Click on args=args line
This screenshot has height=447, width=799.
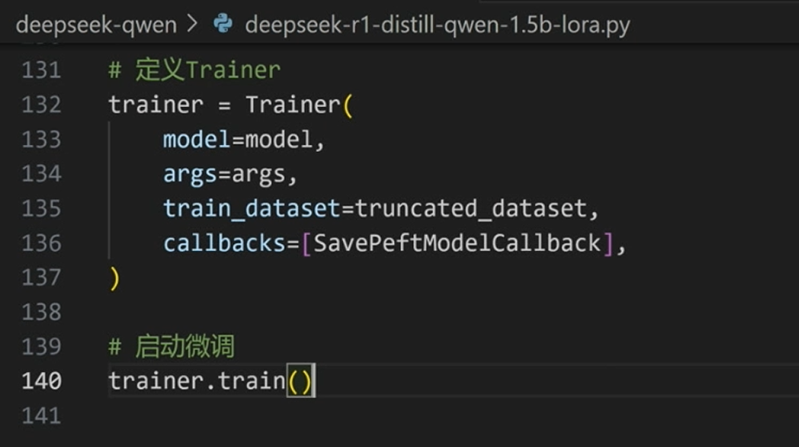pos(230,174)
